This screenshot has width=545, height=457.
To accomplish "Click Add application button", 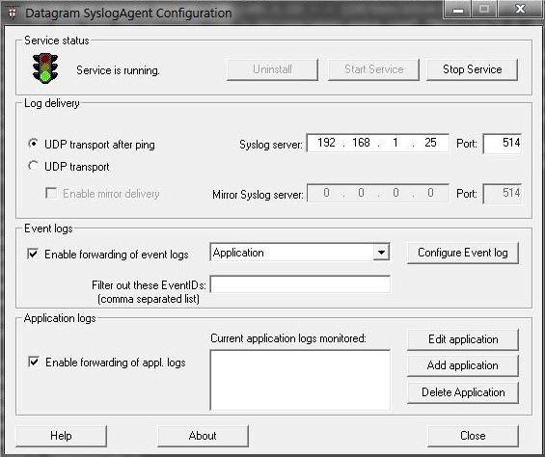I will [463, 365].
